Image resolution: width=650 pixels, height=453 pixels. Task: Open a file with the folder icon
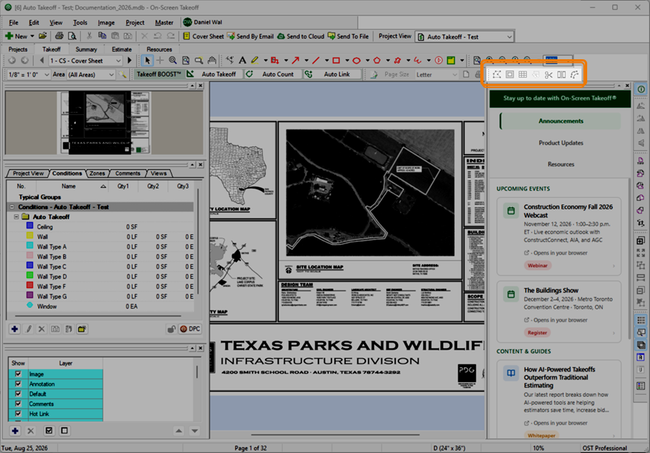click(x=43, y=36)
